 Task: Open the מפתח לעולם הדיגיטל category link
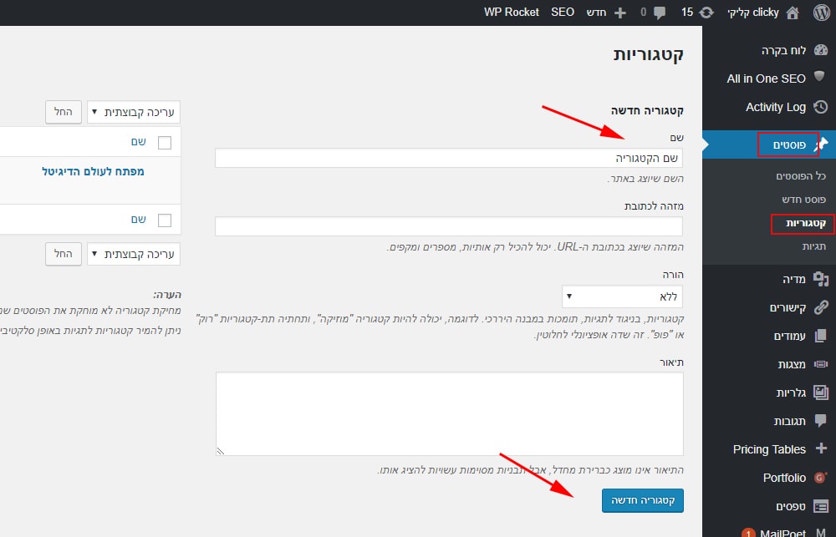[94, 171]
